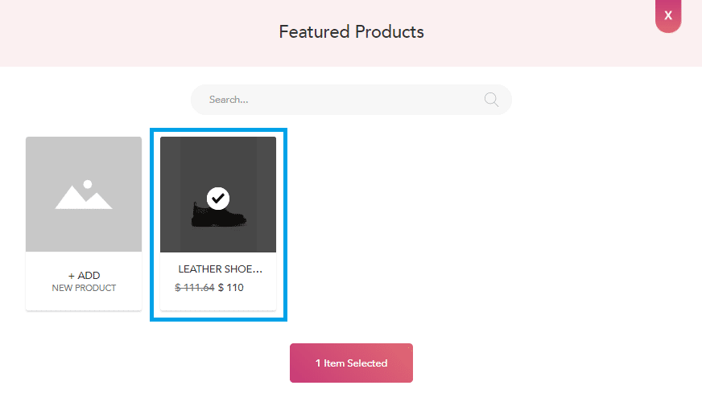Click the Search... placeholder text
This screenshot has height=406, width=702.
coord(229,100)
